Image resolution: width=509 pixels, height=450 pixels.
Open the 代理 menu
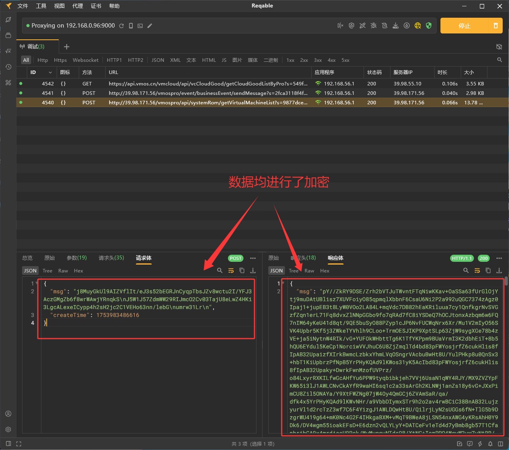pyautogui.click(x=78, y=6)
